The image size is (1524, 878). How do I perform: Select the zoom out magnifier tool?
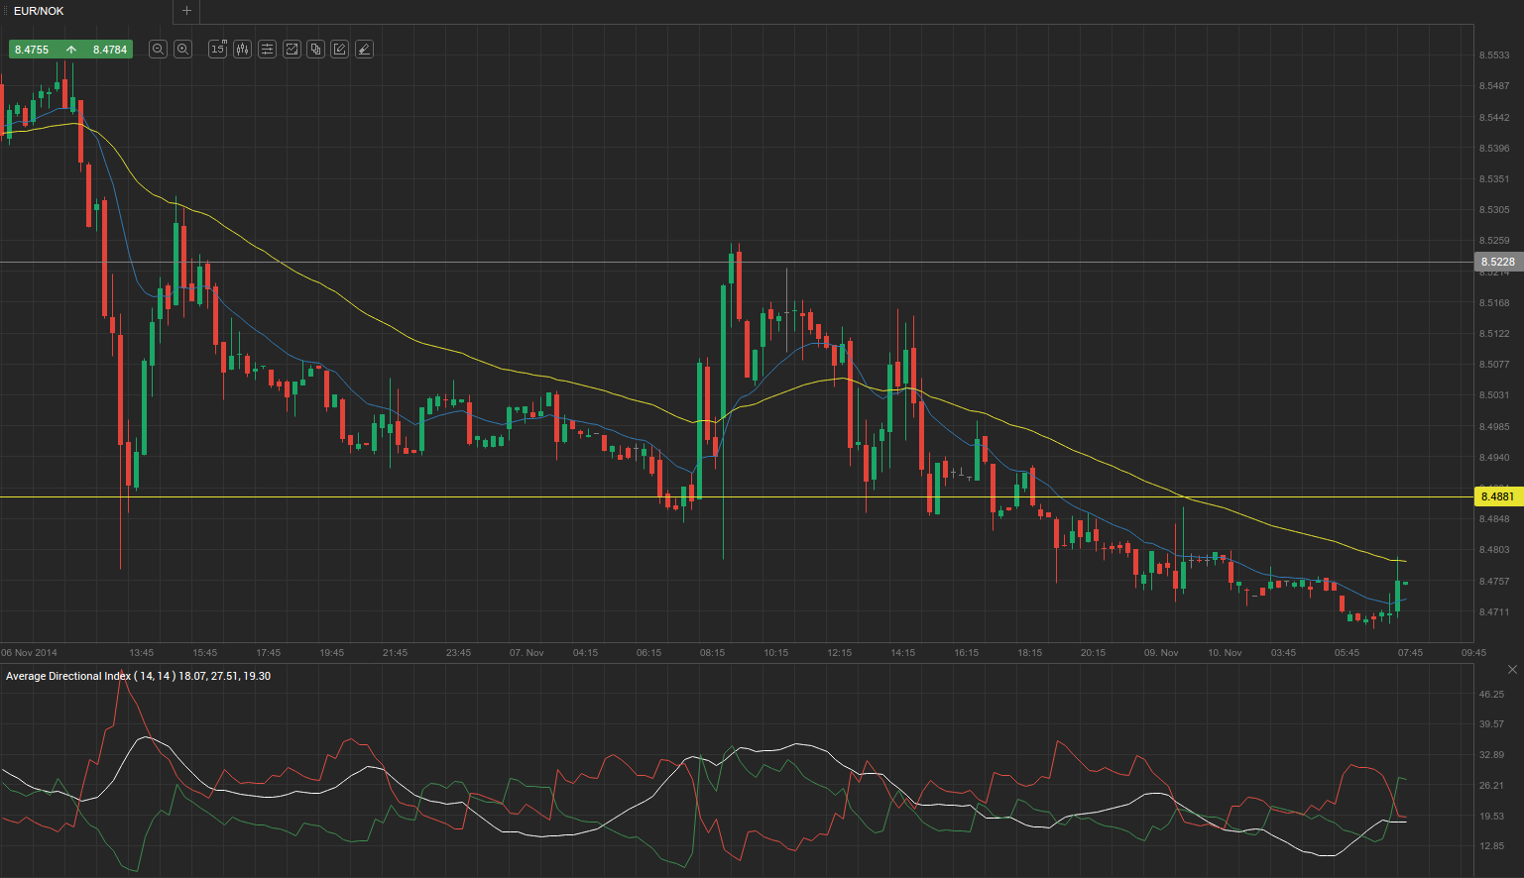click(158, 49)
